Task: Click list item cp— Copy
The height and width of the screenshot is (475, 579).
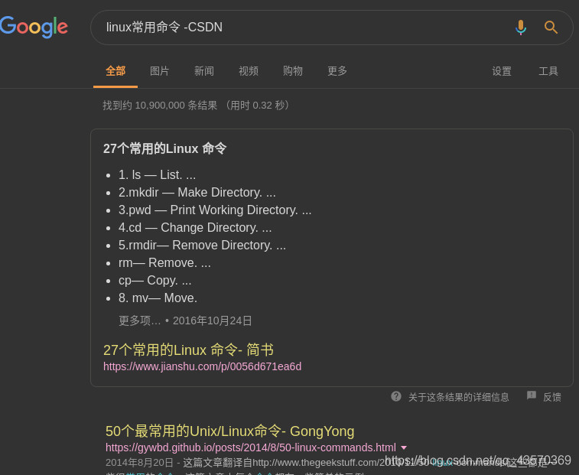Action: (x=155, y=281)
